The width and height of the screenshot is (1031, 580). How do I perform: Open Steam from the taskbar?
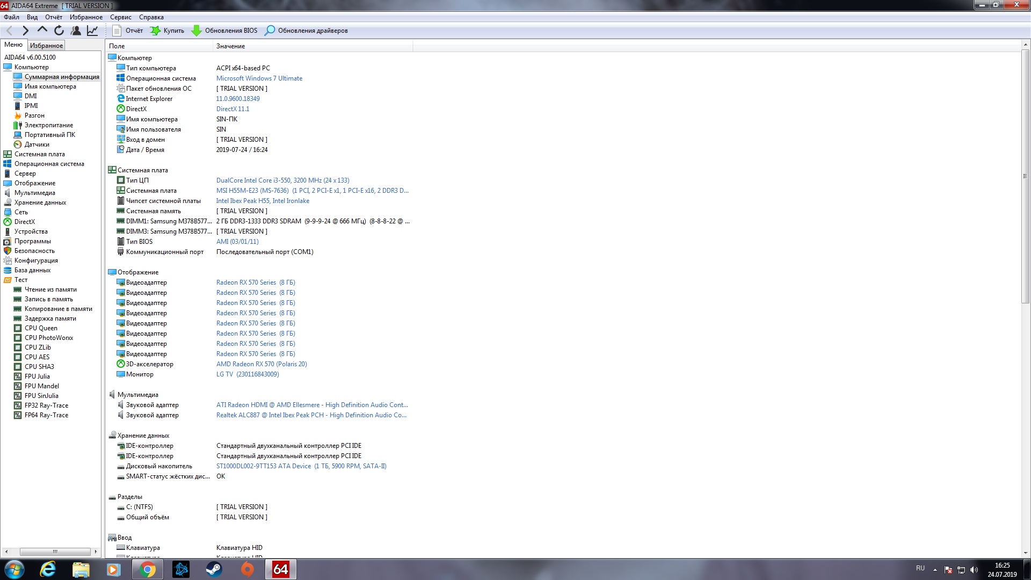[x=214, y=569]
